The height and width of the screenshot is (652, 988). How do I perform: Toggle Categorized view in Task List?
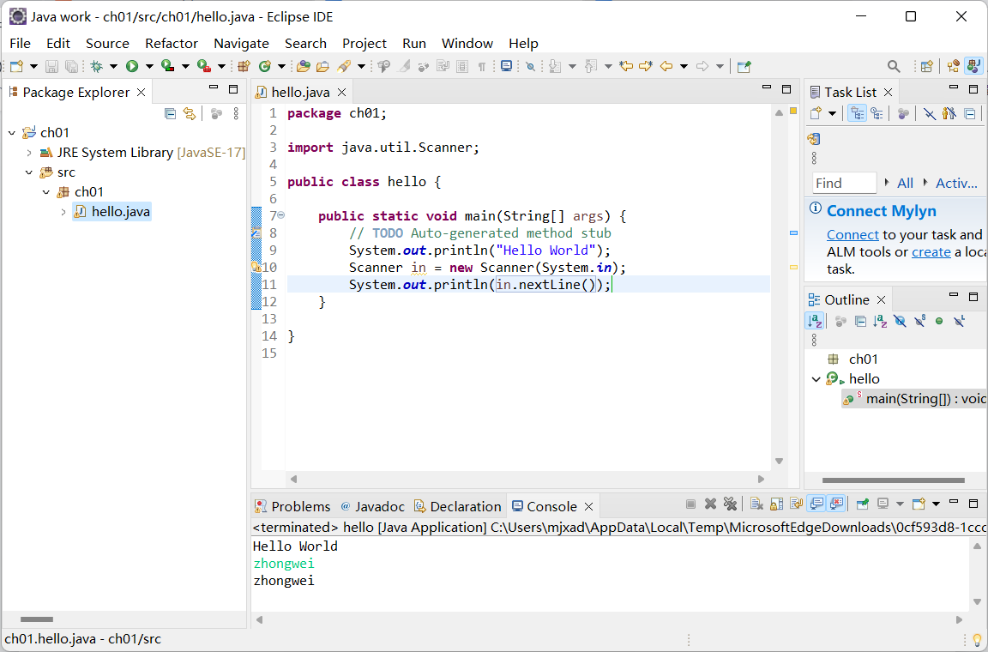click(x=857, y=113)
